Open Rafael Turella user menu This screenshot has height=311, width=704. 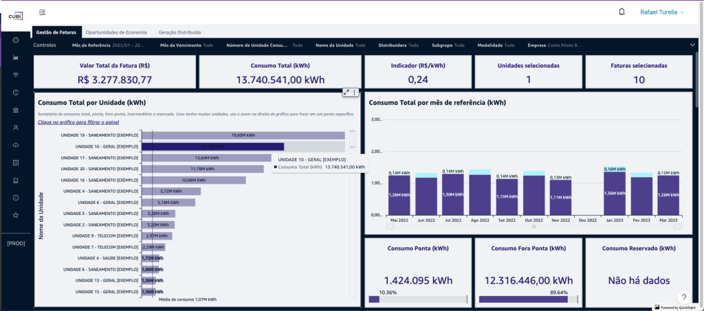coord(662,12)
